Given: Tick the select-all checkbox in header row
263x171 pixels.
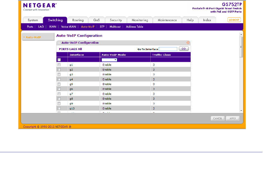Looking at the screenshot, I should click(59, 60).
